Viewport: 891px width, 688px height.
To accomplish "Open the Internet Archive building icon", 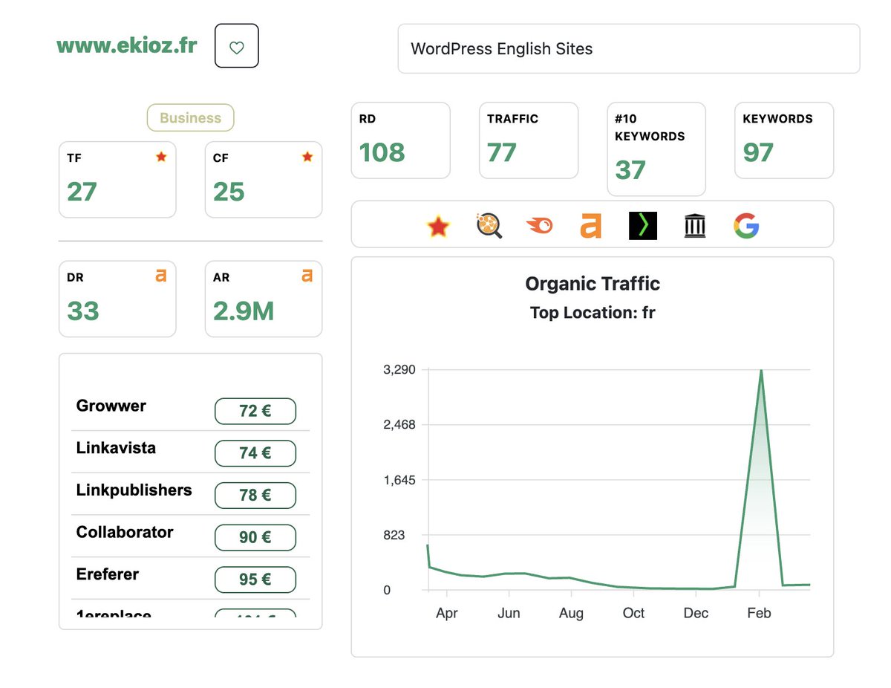I will tap(695, 226).
